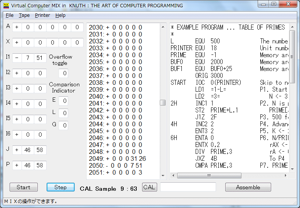The width and height of the screenshot is (300, 208).
Task: Click the register A sign field
Action: (x=17, y=27)
